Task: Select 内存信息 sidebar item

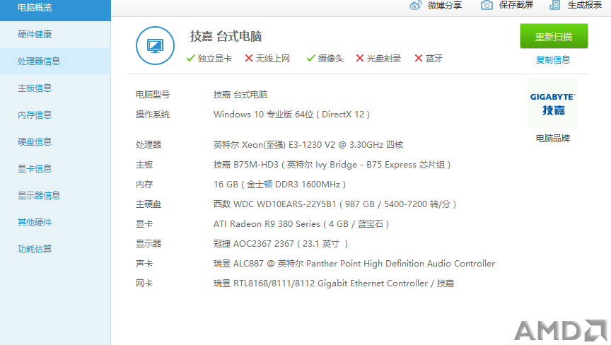Action: [x=55, y=115]
